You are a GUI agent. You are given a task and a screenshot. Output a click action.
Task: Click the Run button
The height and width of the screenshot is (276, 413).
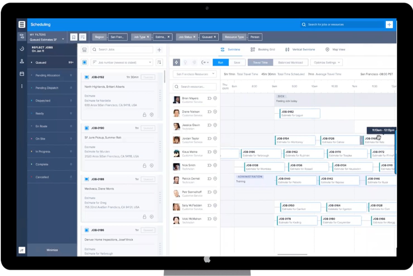(220, 62)
